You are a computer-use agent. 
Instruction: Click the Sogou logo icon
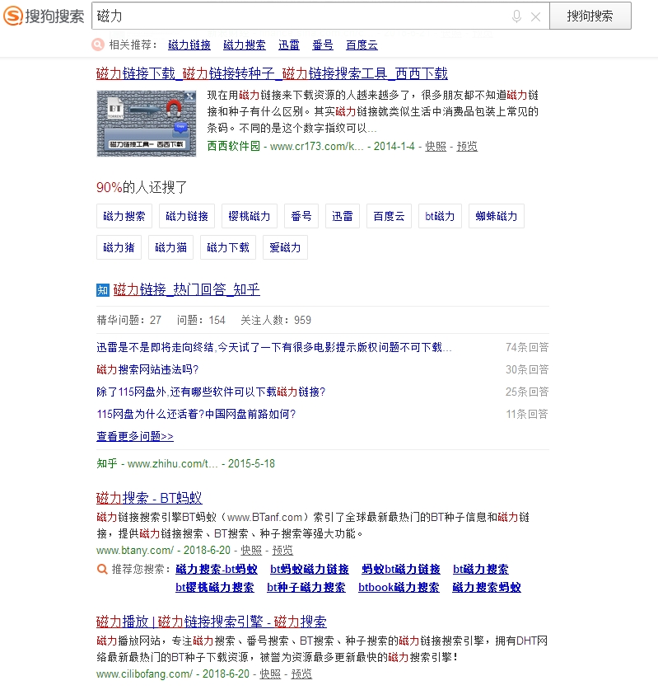[x=12, y=16]
